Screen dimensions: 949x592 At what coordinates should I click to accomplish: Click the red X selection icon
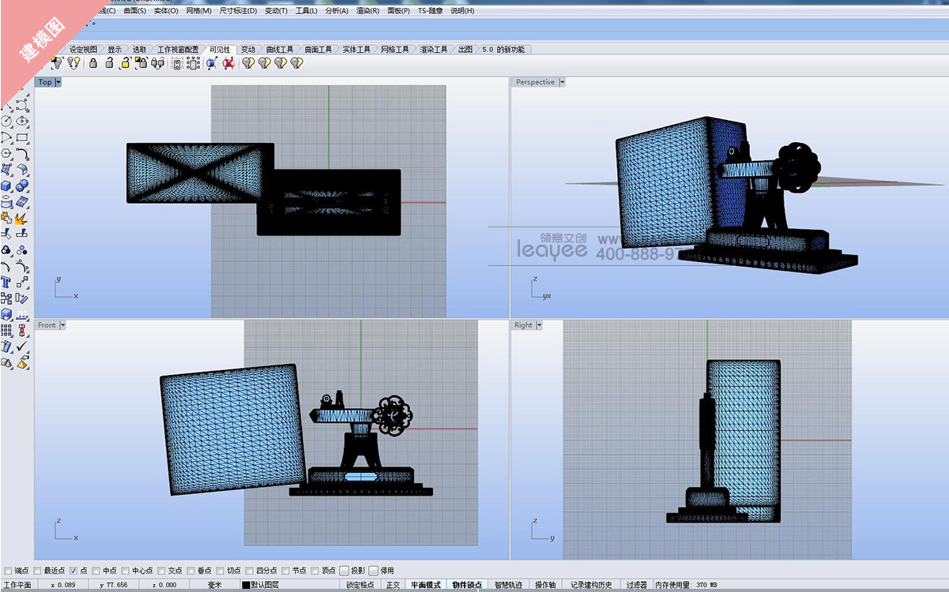click(x=228, y=63)
